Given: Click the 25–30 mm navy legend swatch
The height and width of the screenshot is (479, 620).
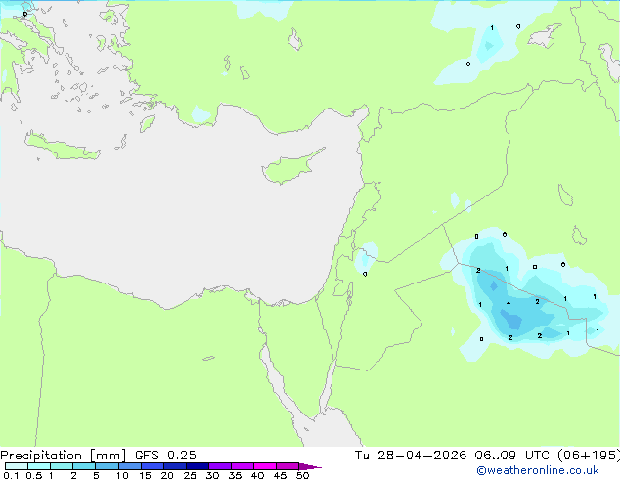Looking at the screenshot, I should click(x=197, y=466).
